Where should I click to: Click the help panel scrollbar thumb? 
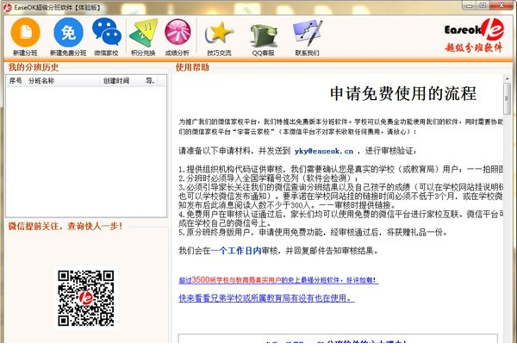pyautogui.click(x=507, y=99)
